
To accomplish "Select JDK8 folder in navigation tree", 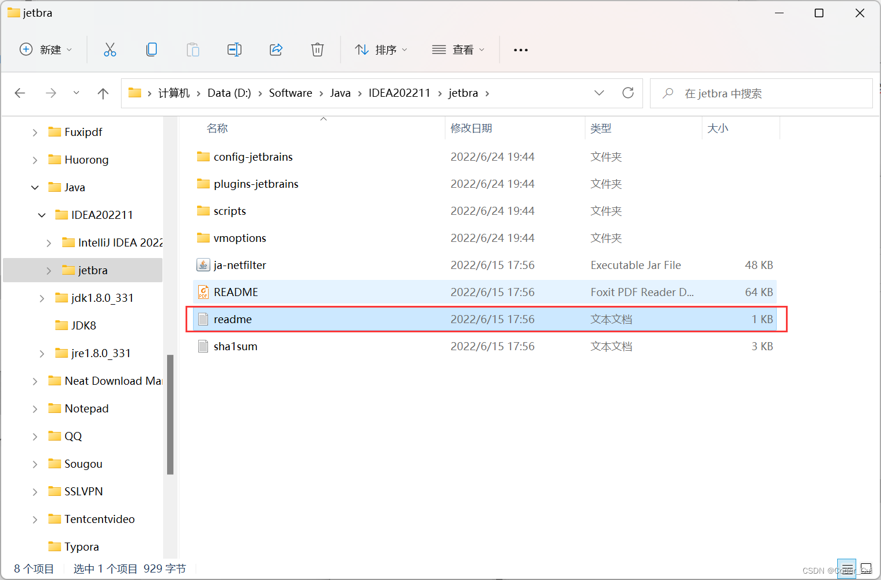I will pyautogui.click(x=83, y=325).
